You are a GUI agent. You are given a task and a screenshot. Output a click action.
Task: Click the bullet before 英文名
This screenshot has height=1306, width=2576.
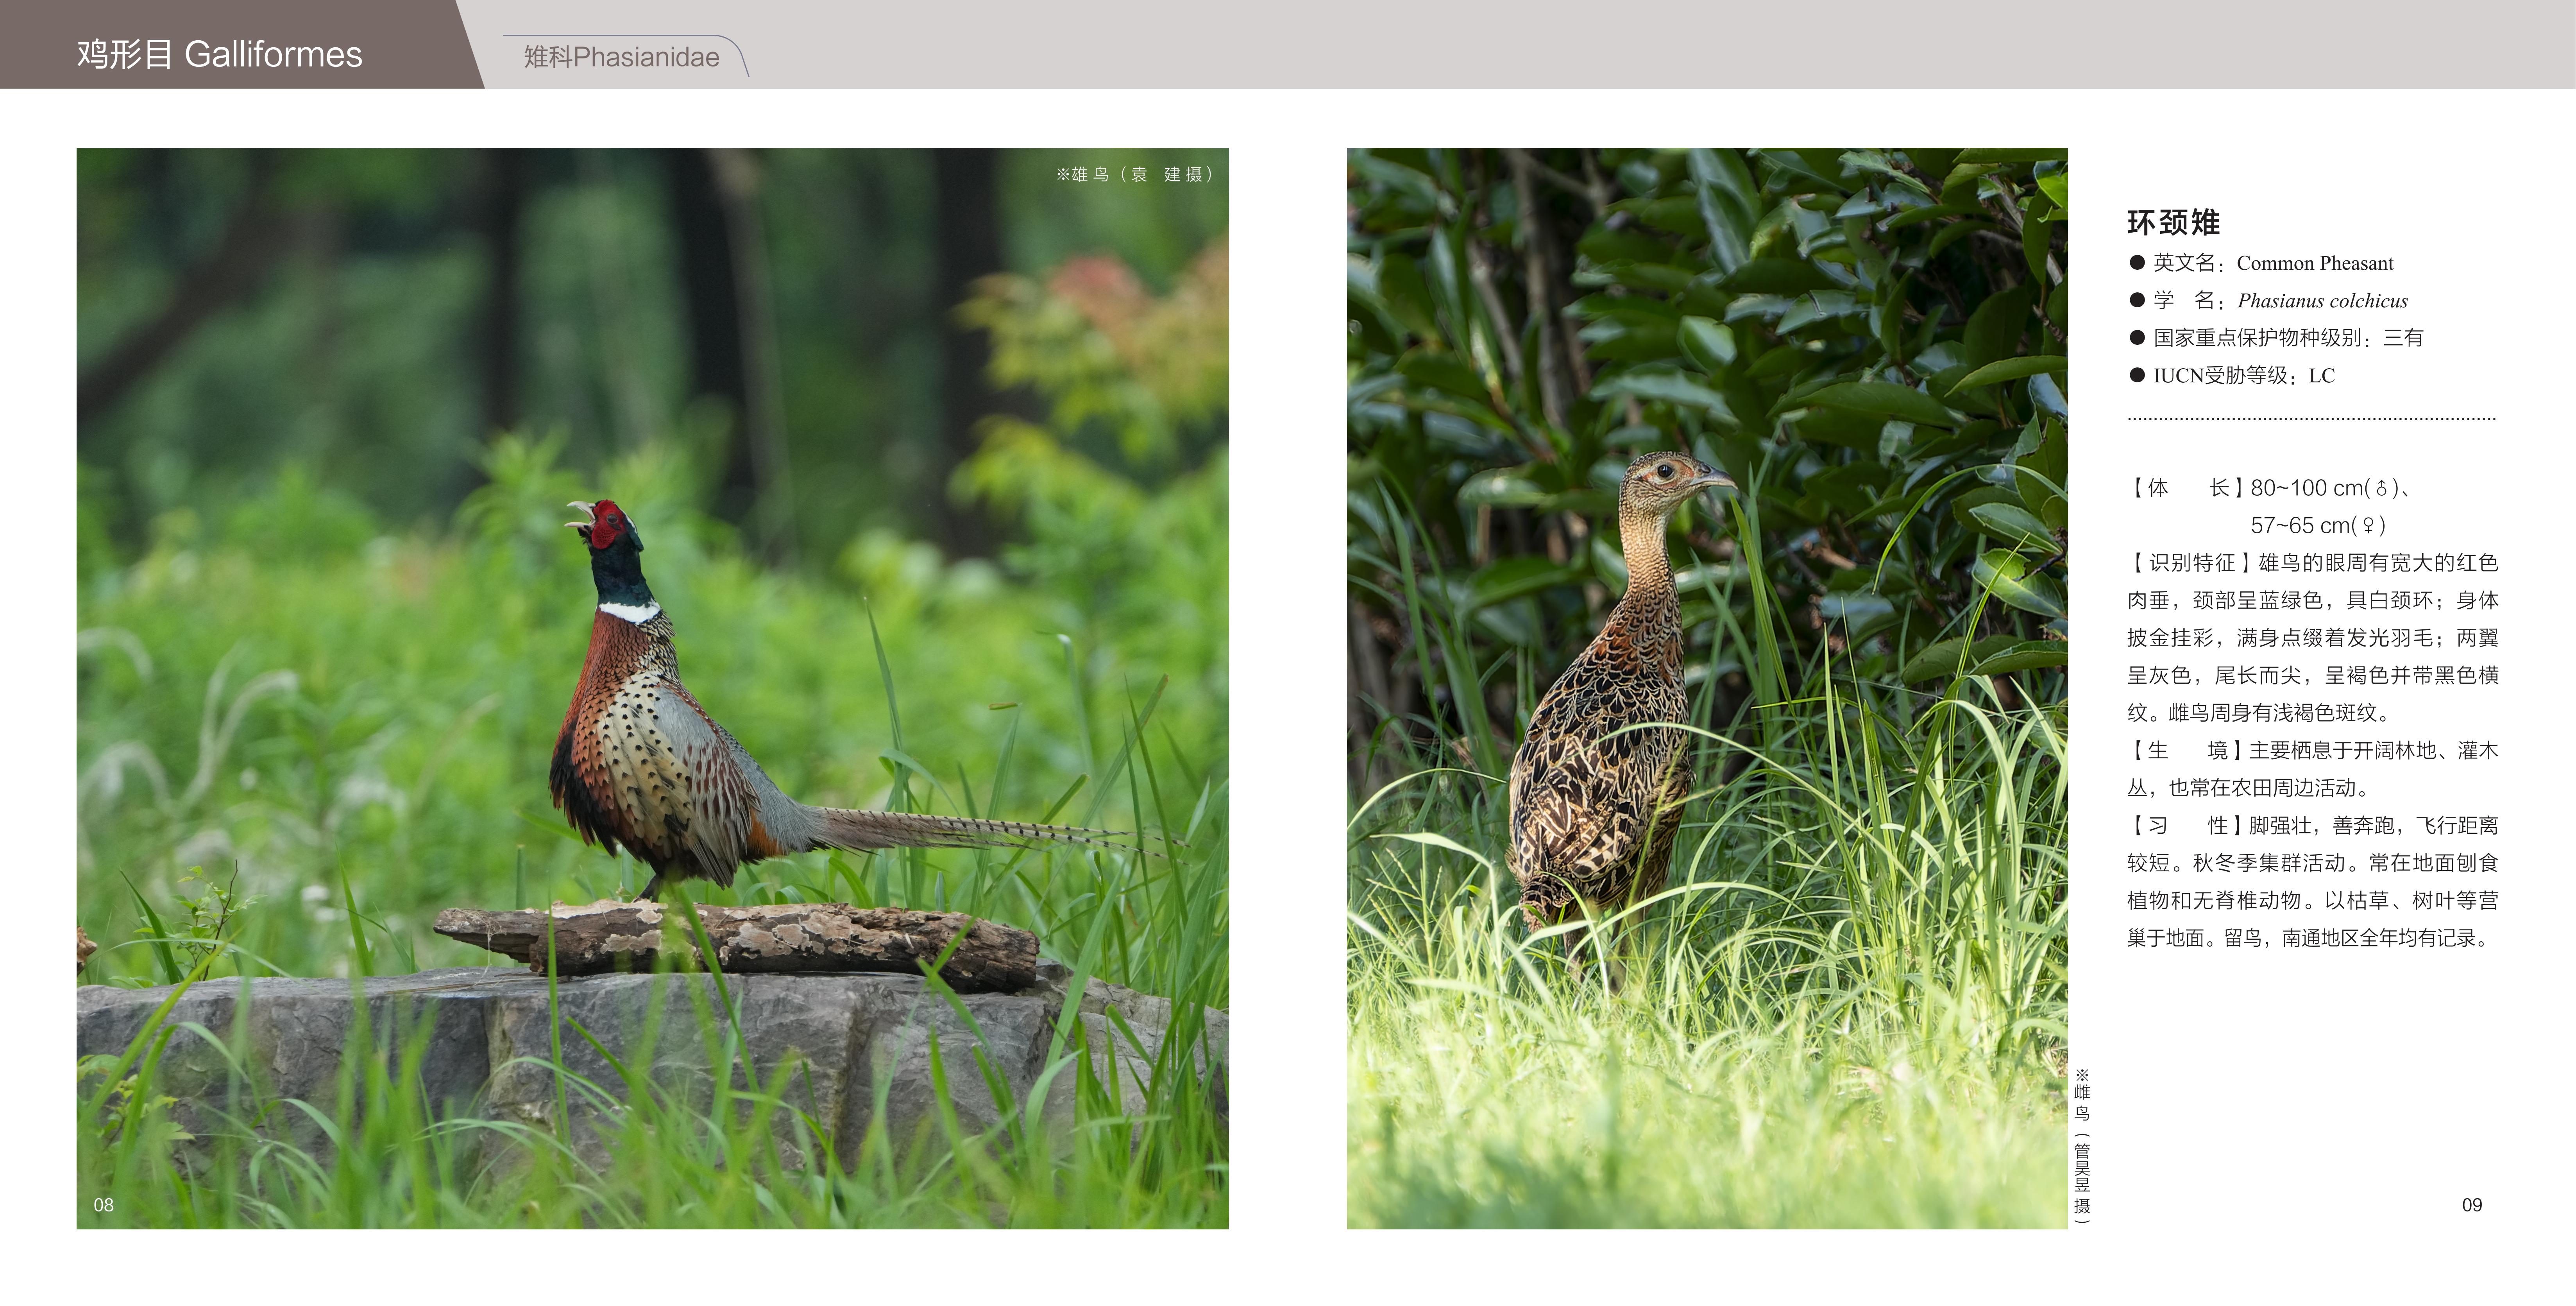click(x=2137, y=263)
